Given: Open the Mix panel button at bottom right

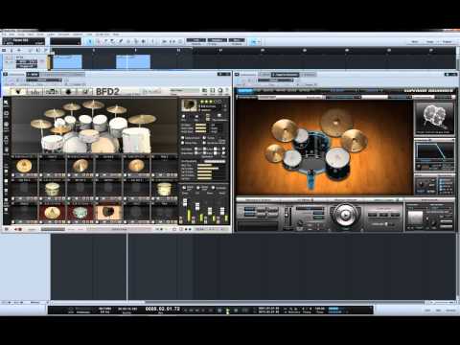Looking at the screenshot, I should (438, 310).
